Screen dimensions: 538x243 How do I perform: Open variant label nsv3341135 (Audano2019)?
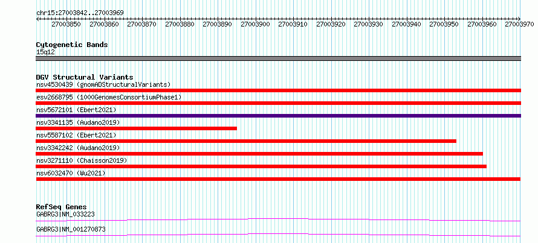[x=78, y=122]
